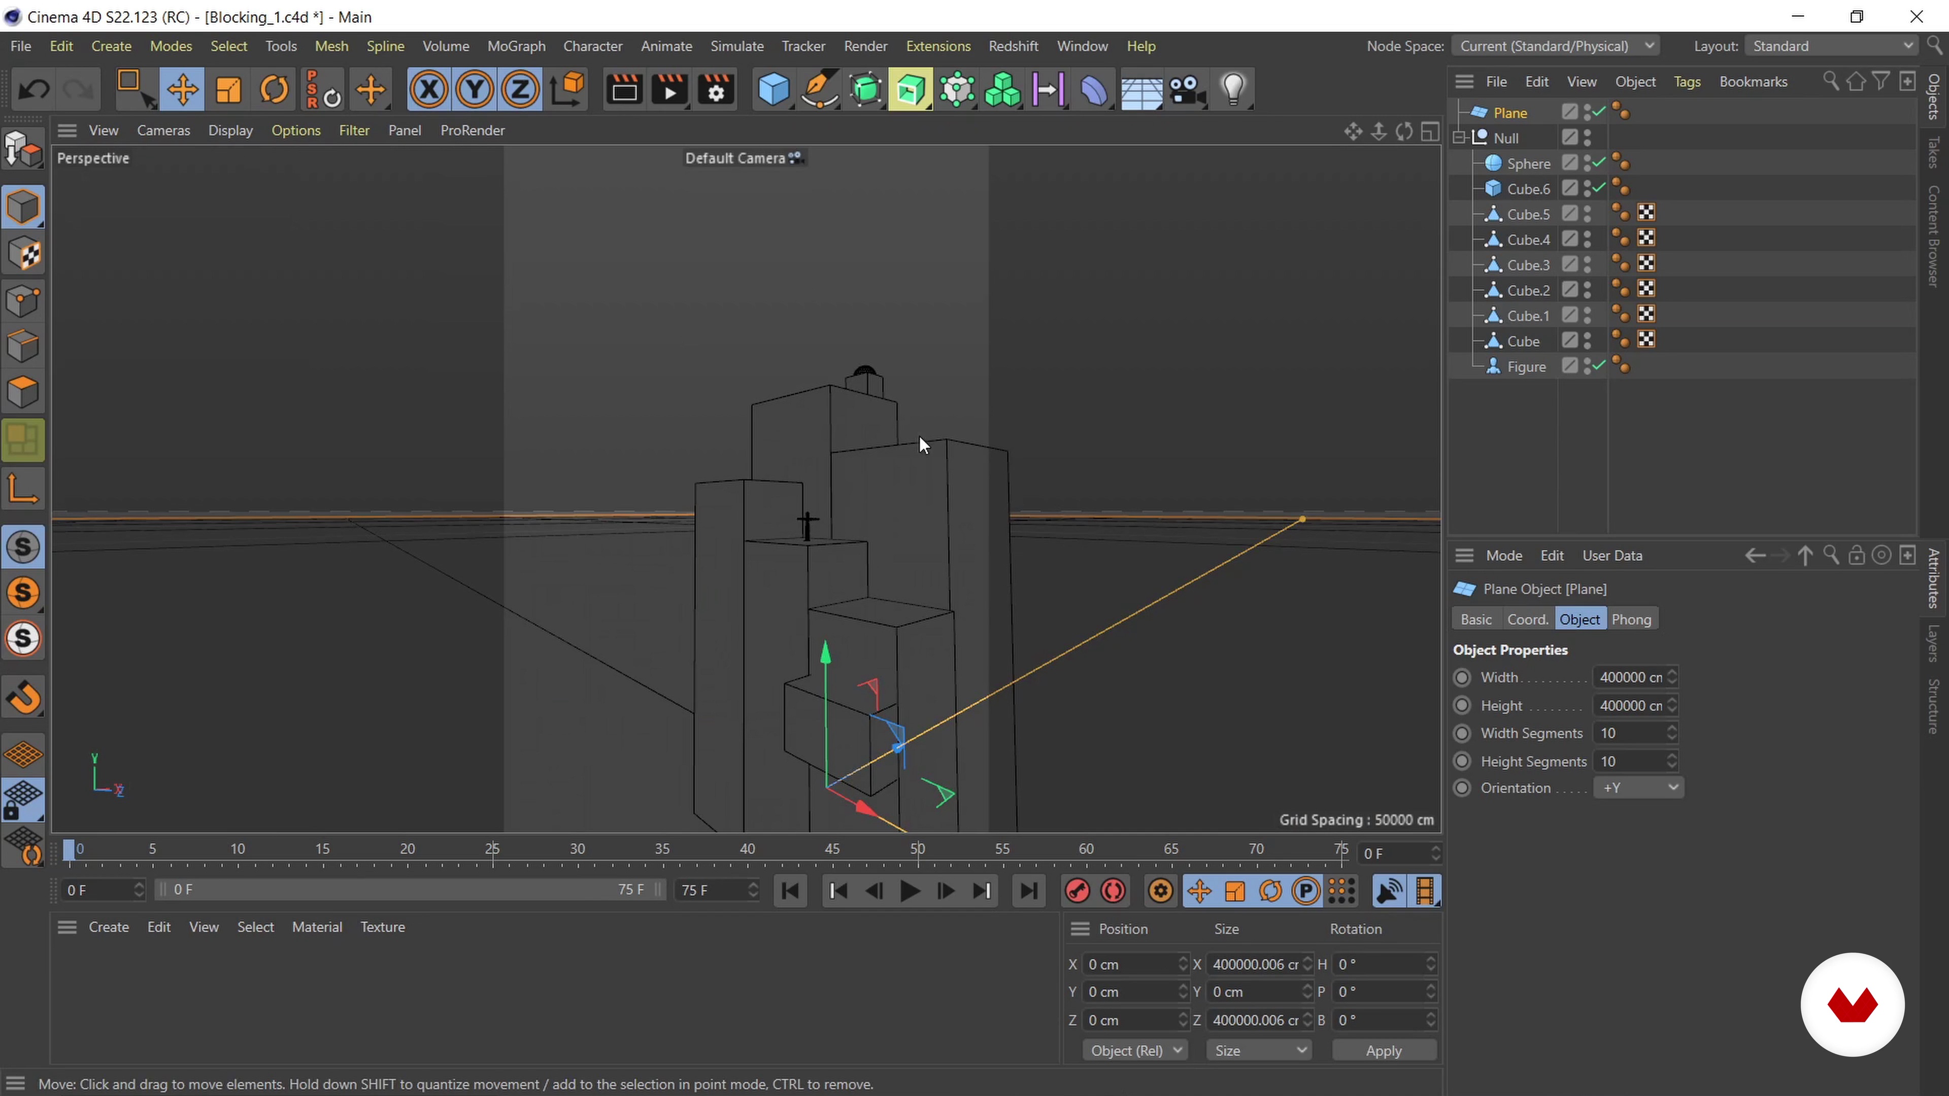The width and height of the screenshot is (1949, 1096).
Task: Switch to Edges mode in left sidebar
Action: point(23,347)
